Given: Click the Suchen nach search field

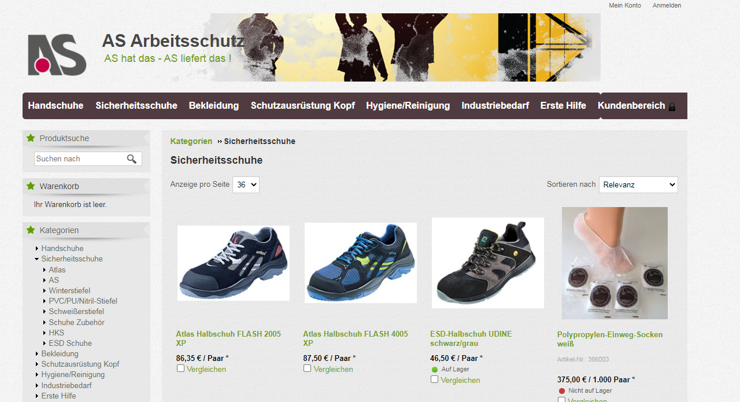Looking at the screenshot, I should point(80,159).
